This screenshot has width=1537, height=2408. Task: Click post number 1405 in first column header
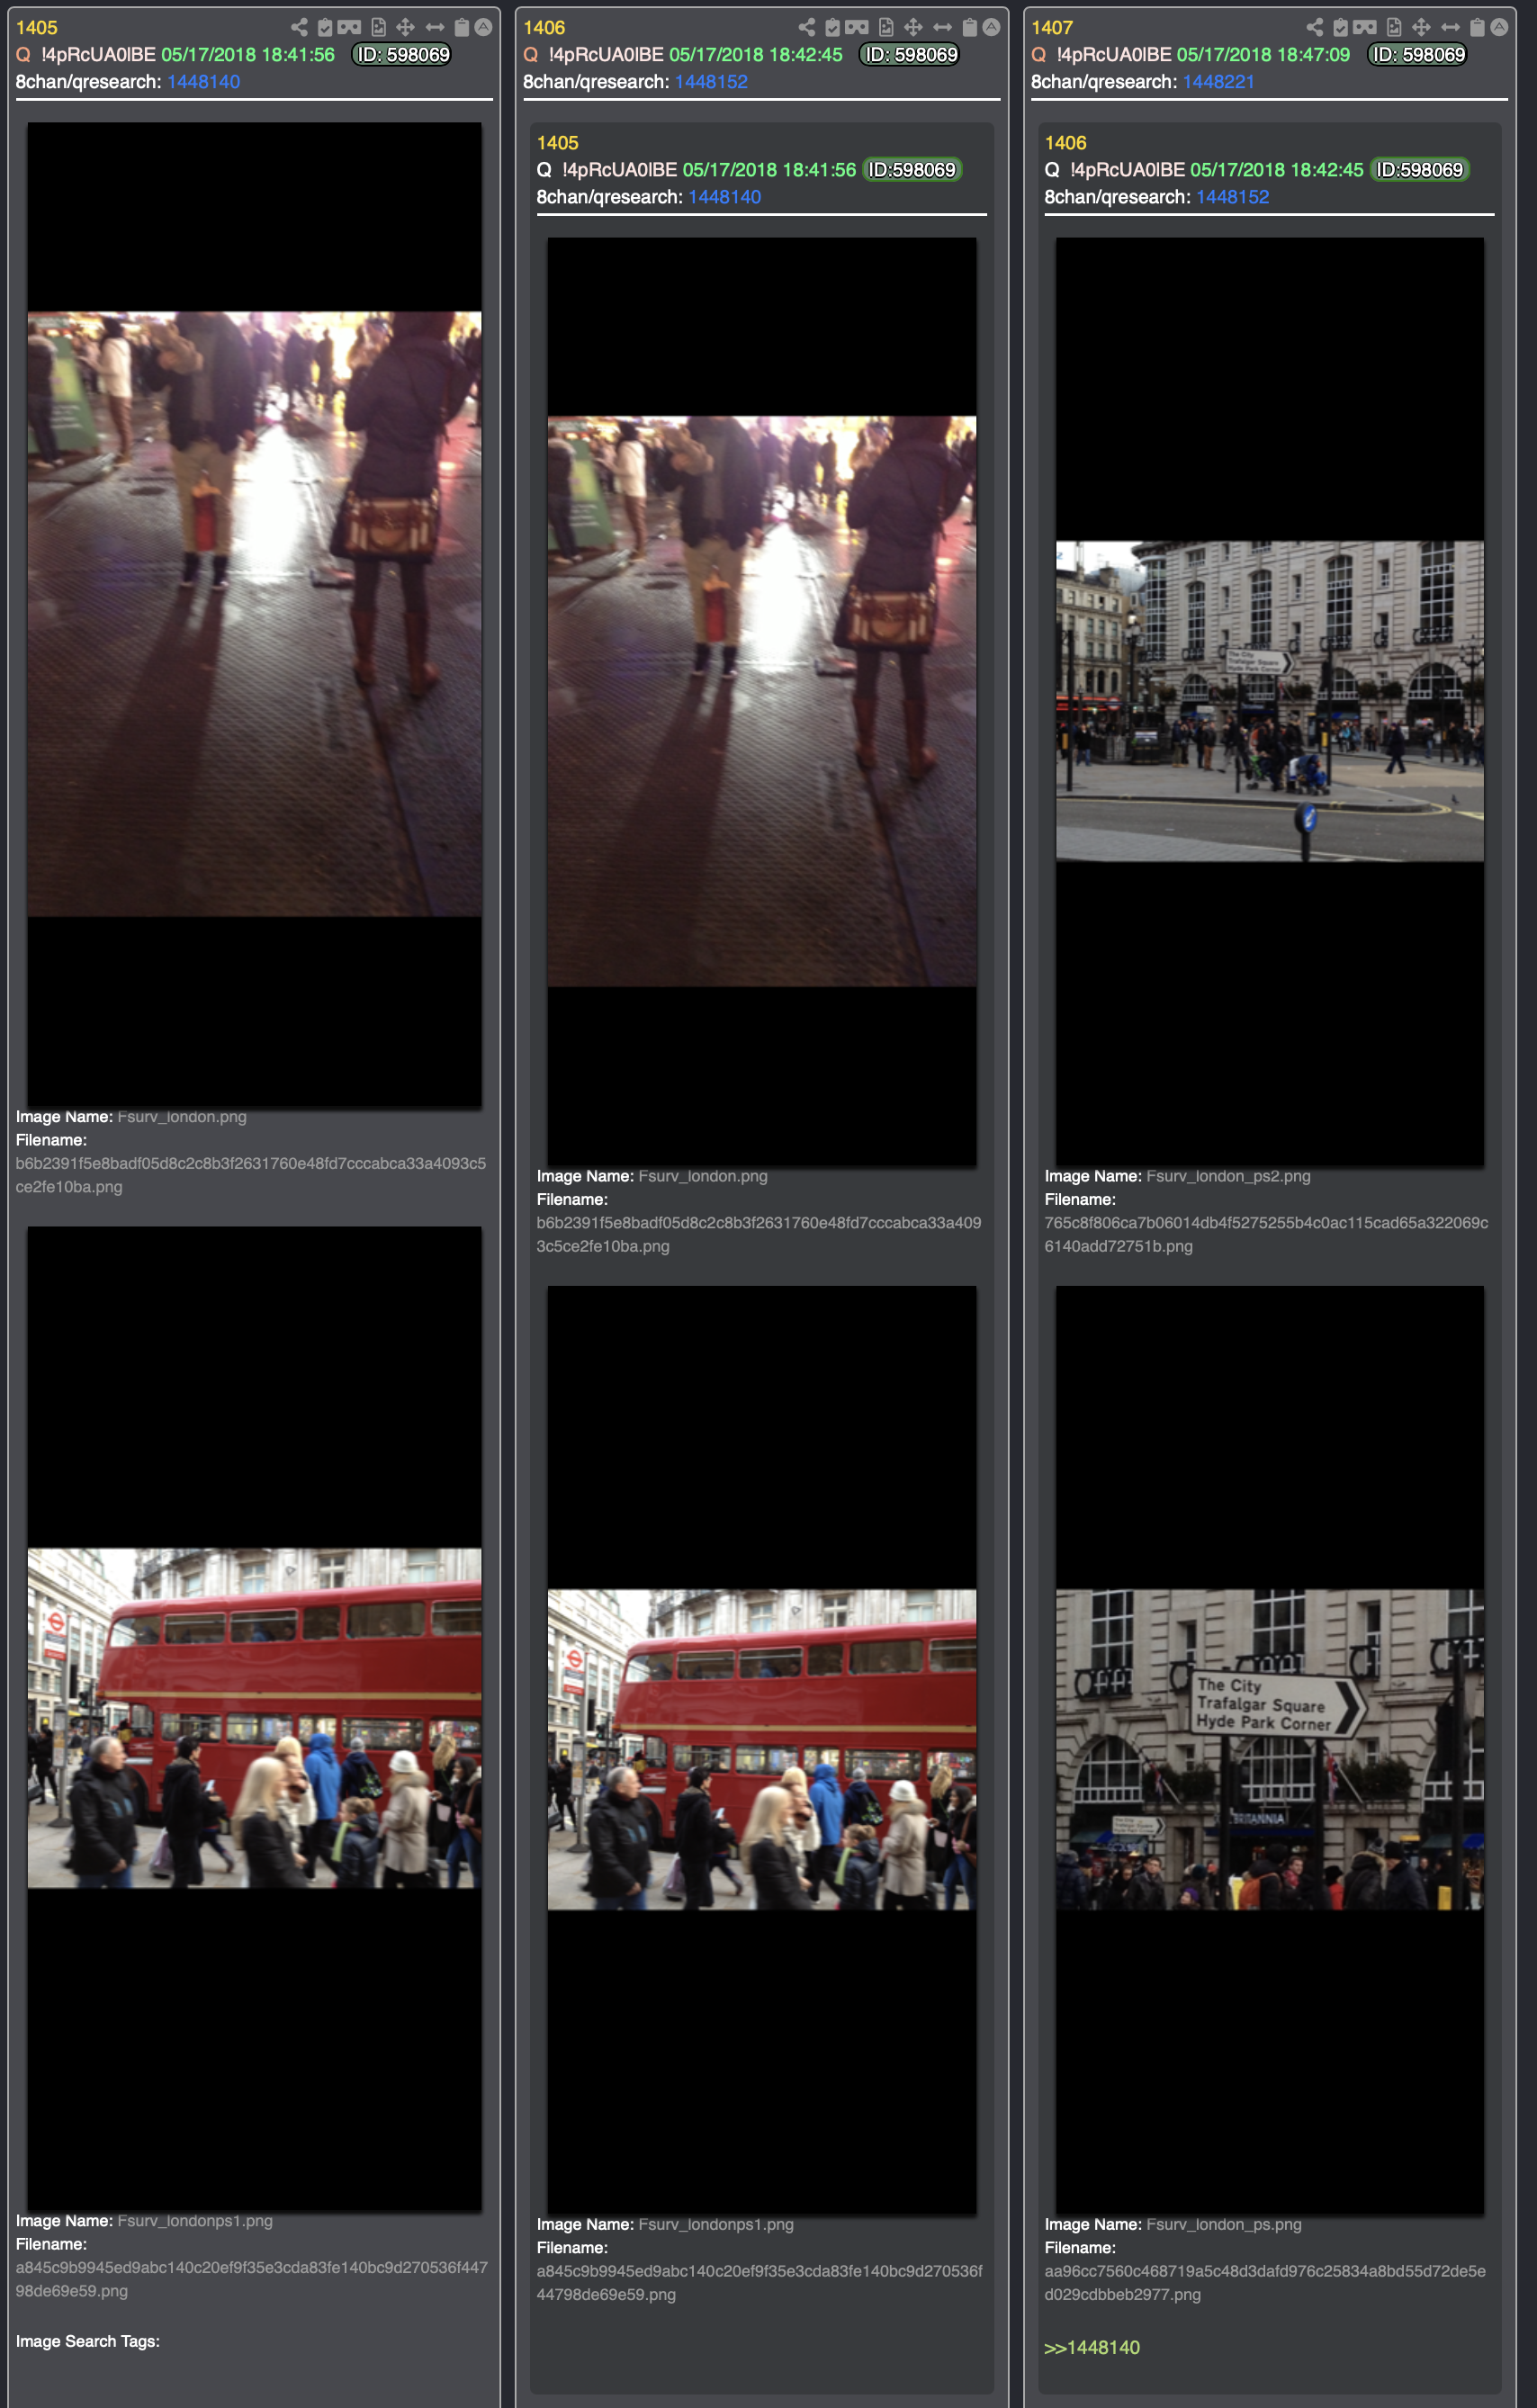pyautogui.click(x=37, y=28)
